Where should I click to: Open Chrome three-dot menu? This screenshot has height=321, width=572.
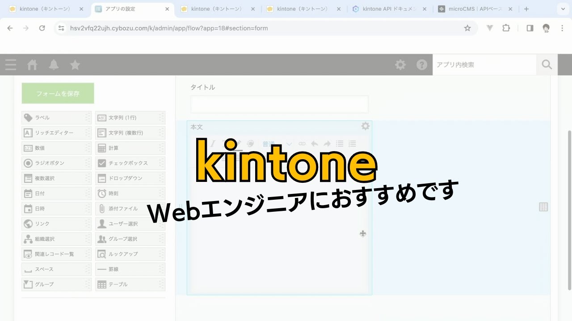click(562, 28)
